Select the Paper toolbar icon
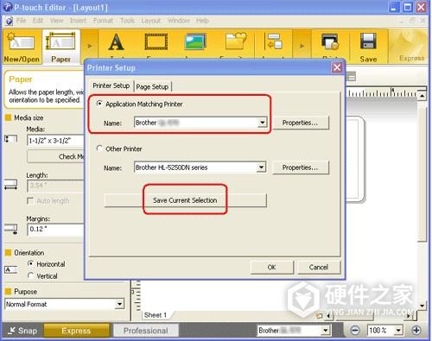 pos(61,47)
